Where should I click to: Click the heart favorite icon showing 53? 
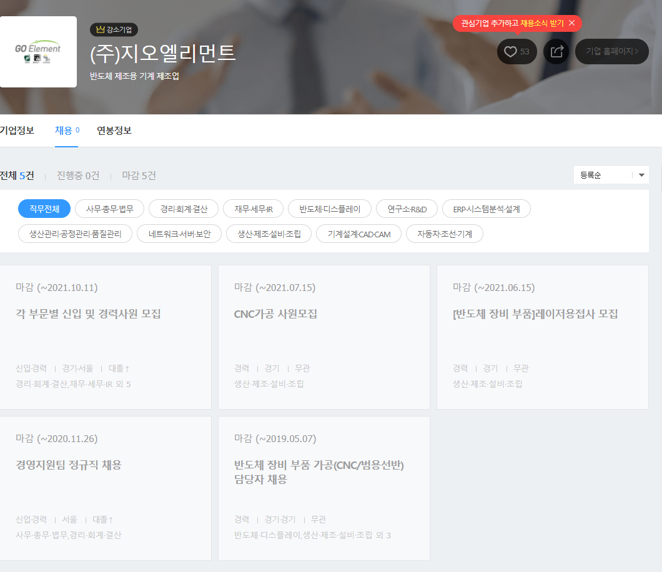pyautogui.click(x=516, y=51)
